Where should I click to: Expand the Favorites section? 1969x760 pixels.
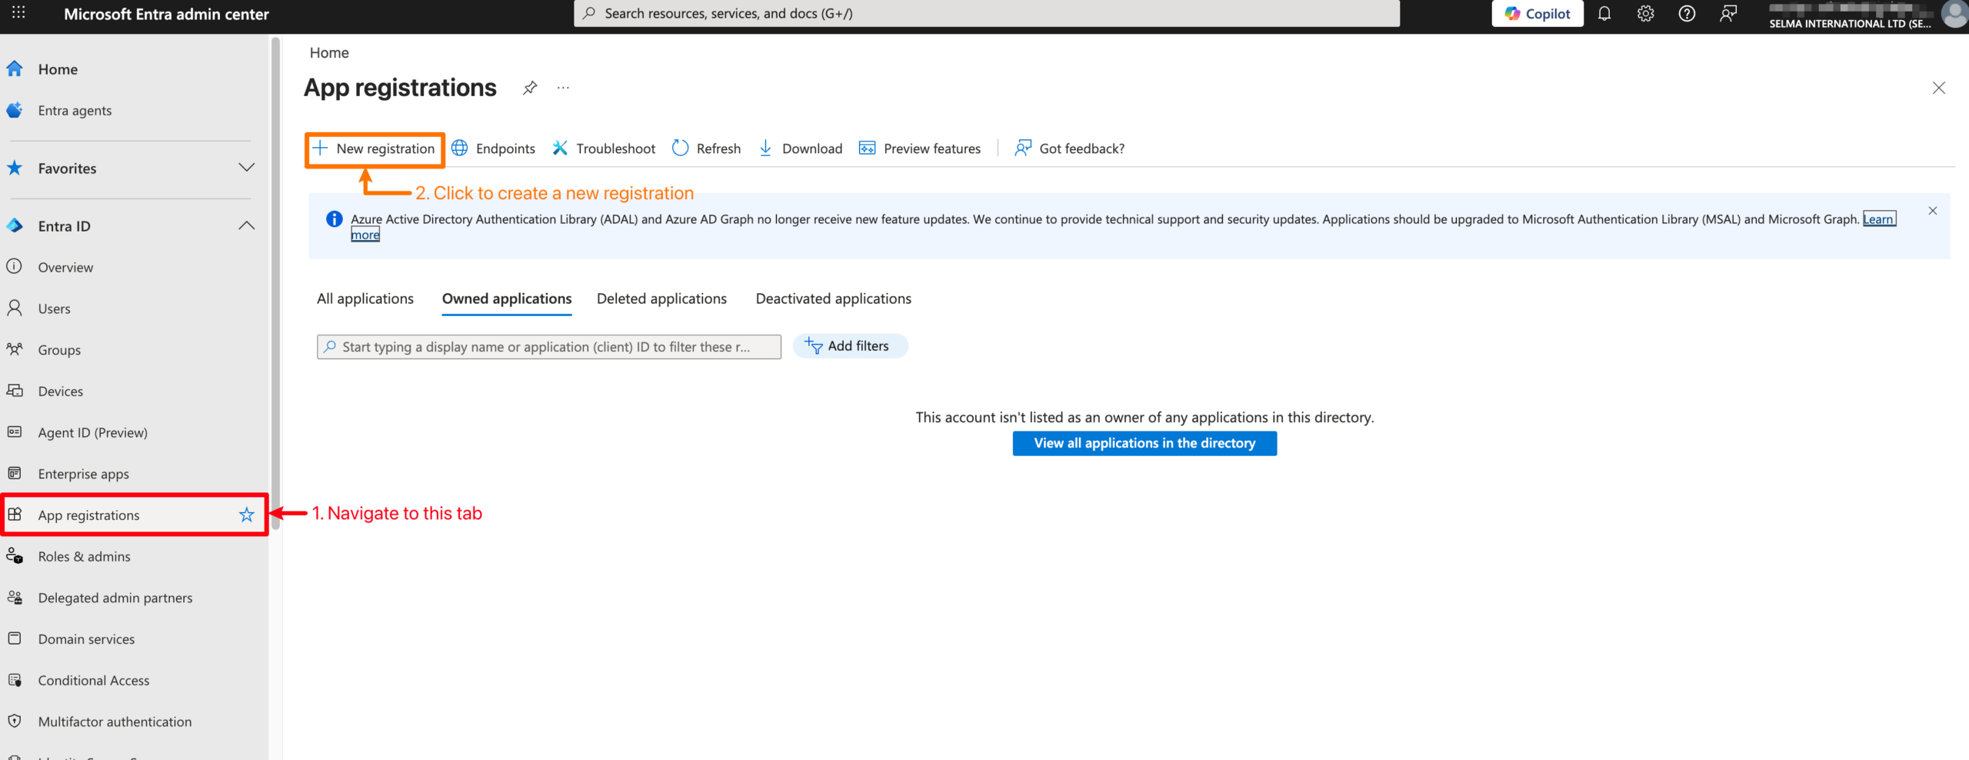pos(246,168)
